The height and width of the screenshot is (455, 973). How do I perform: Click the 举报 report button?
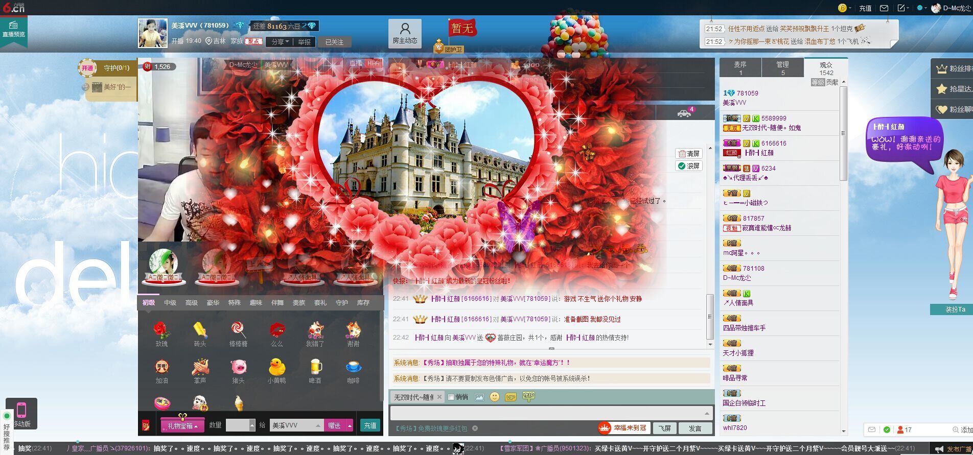point(304,42)
